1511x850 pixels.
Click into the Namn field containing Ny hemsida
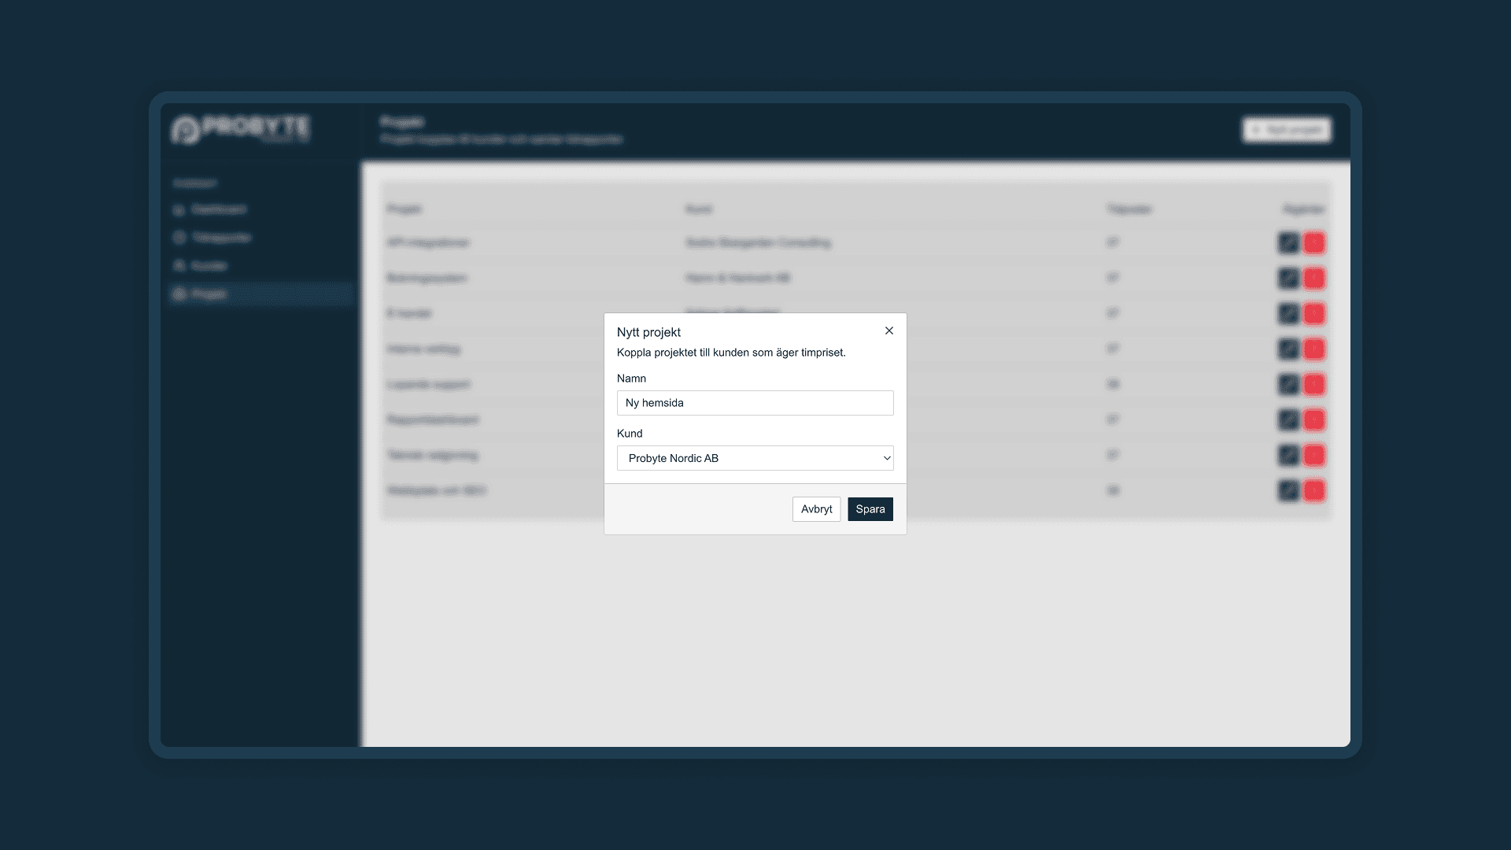[x=755, y=403]
